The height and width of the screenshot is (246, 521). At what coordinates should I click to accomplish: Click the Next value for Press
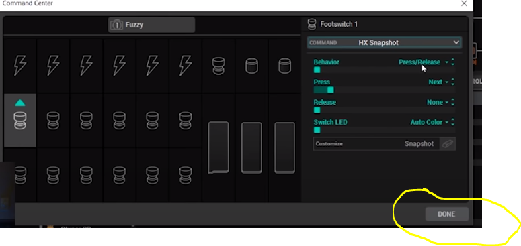pos(435,82)
